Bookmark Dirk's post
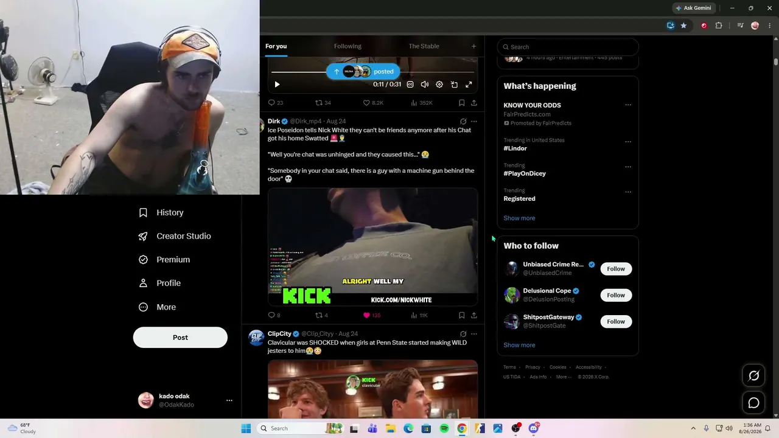This screenshot has height=438, width=779. (x=462, y=315)
